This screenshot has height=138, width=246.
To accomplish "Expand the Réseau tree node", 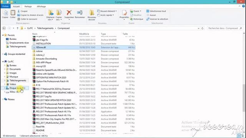I will (x=3, y=99).
